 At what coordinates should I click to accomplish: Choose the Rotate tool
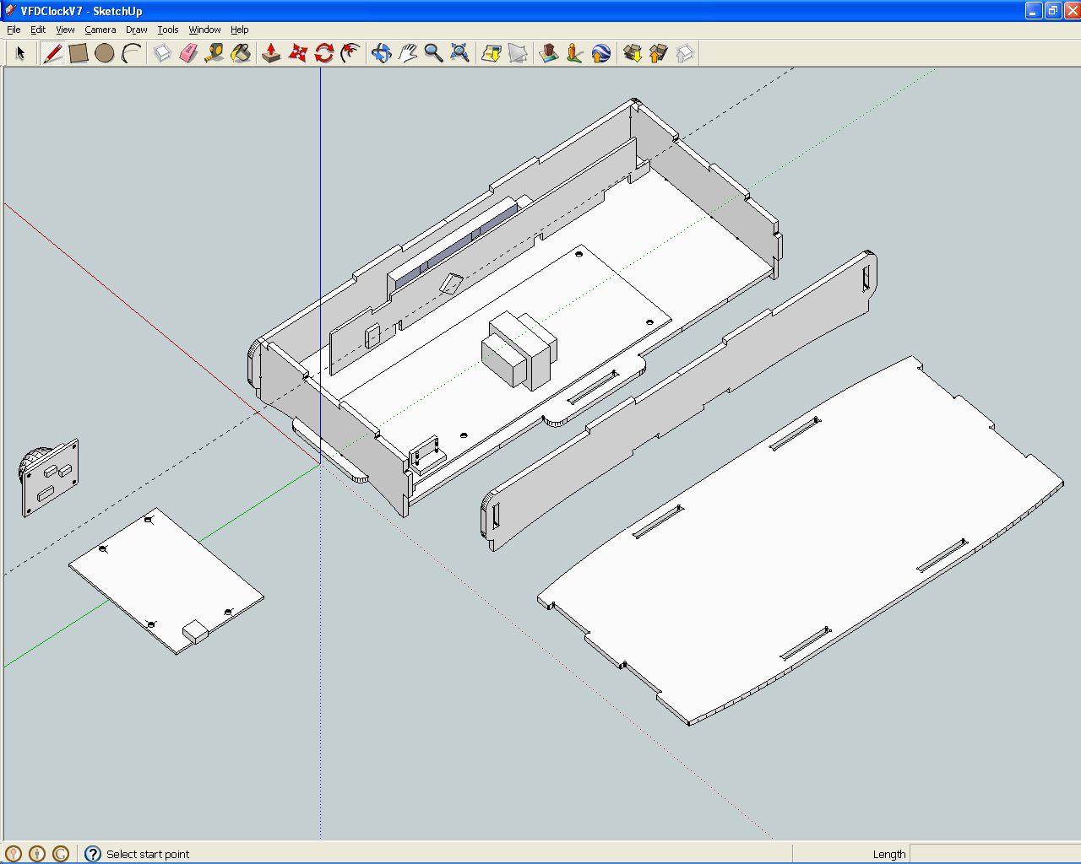323,53
